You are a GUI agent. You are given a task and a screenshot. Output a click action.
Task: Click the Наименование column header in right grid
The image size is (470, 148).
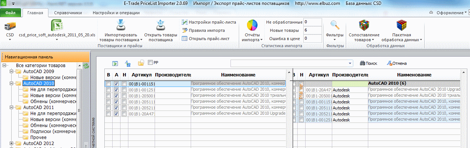tap(414, 75)
